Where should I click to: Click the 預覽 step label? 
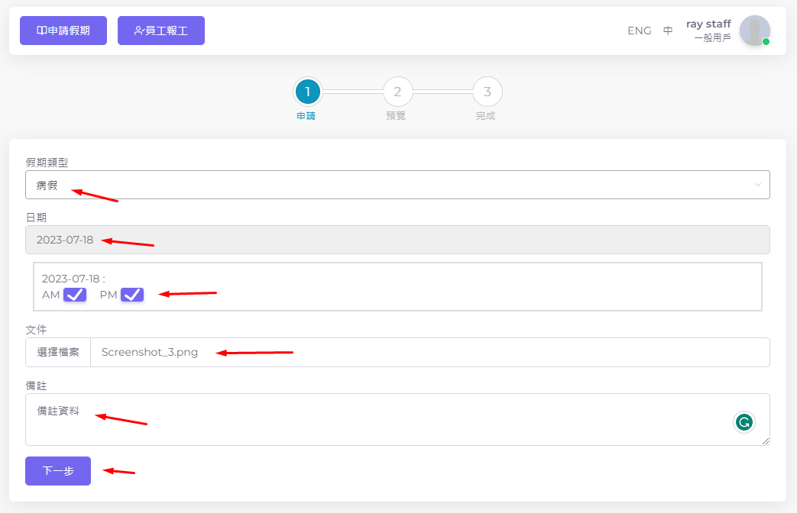pyautogui.click(x=396, y=116)
